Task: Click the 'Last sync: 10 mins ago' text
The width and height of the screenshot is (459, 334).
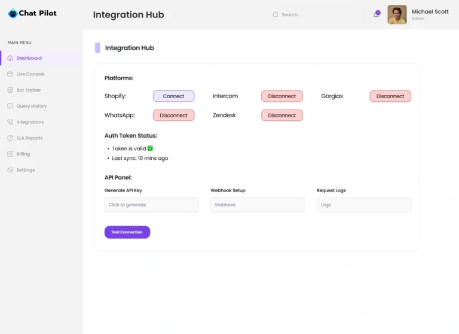Action: pos(140,159)
